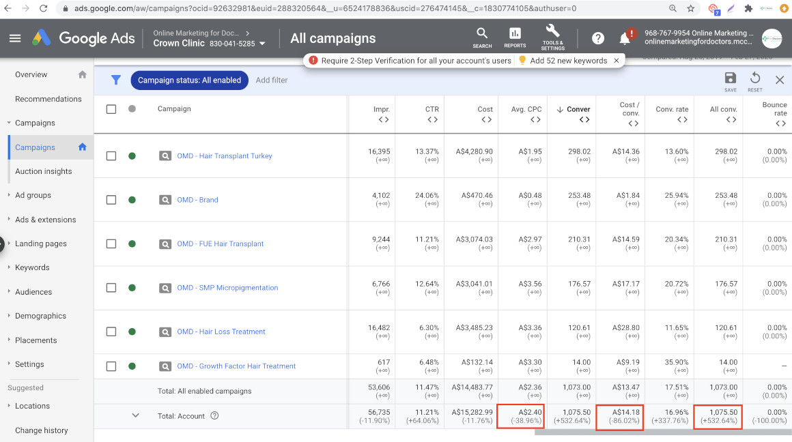This screenshot has height=442, width=792.
Task: Open the Reports icon
Action: 515,38
